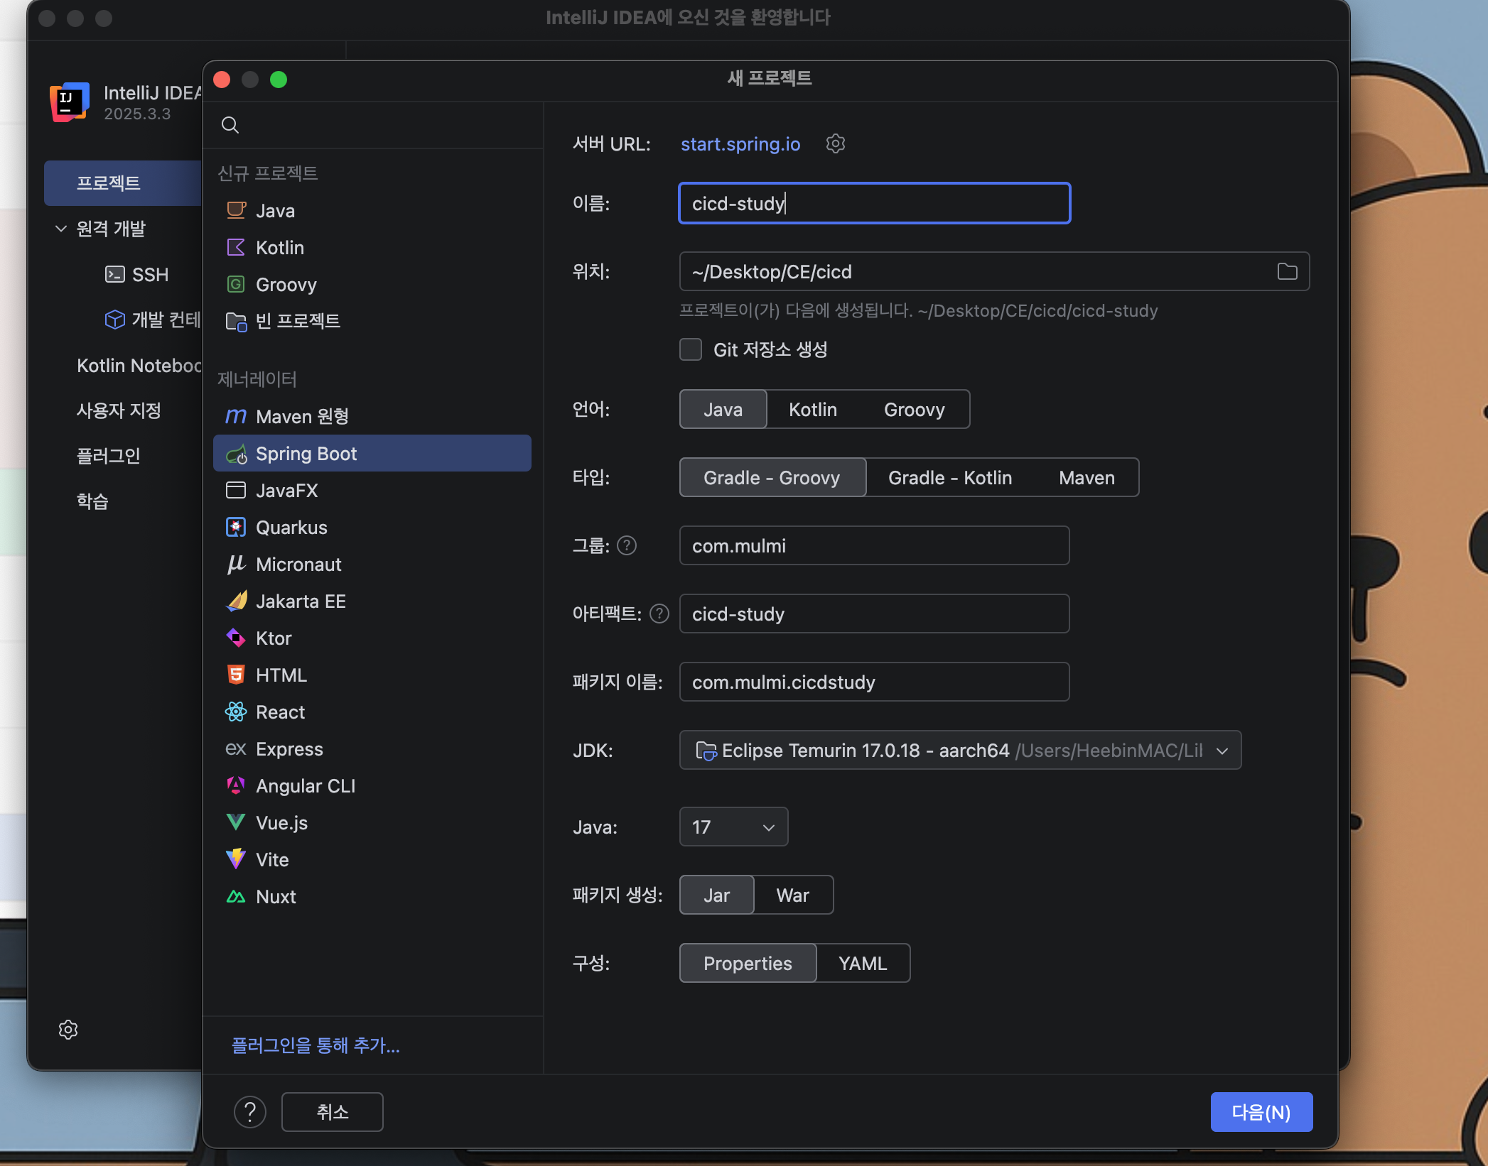Image resolution: width=1488 pixels, height=1166 pixels.
Task: Open the Java version dropdown
Action: (734, 827)
